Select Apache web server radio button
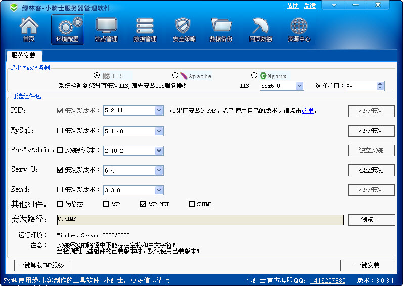 click(x=175, y=75)
